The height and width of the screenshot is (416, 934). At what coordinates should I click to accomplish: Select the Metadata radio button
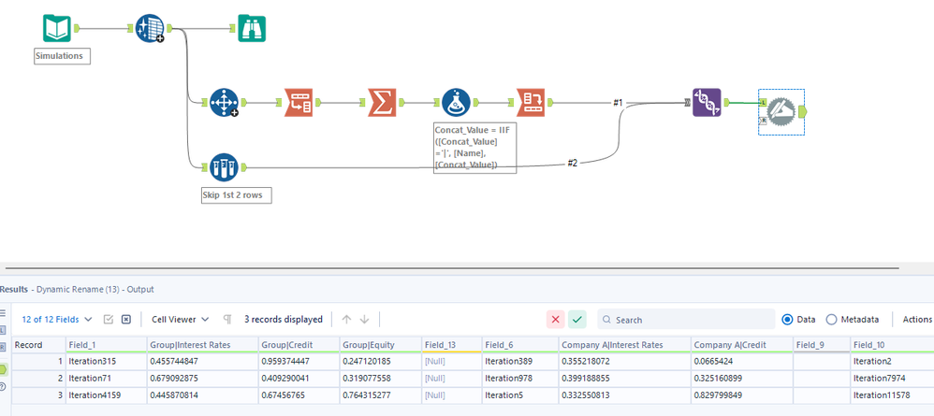(832, 320)
